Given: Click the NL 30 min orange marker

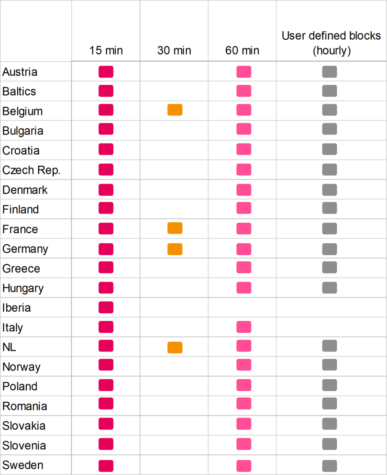Looking at the screenshot, I should point(175,347).
